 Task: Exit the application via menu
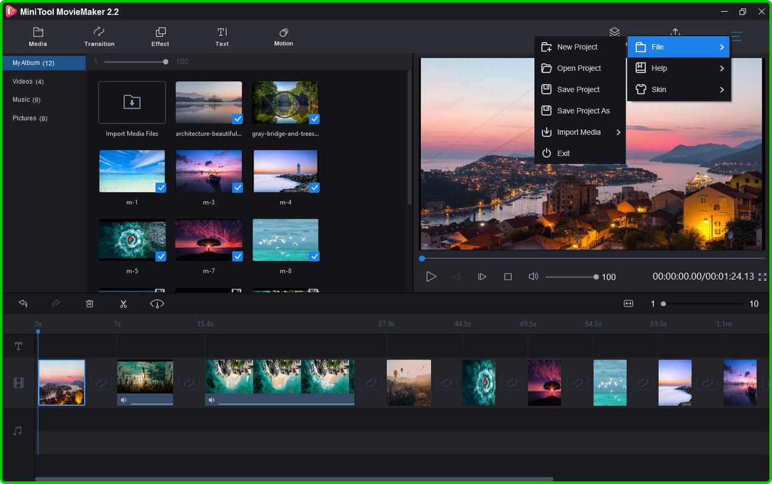click(x=580, y=153)
